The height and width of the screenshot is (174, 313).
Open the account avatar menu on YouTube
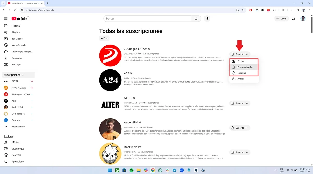click(303, 18)
